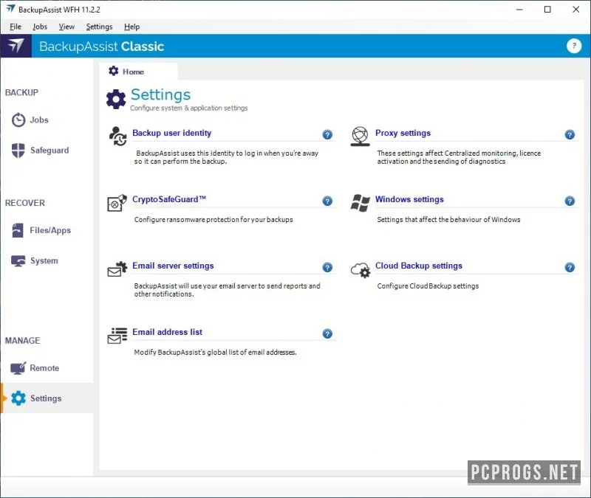The height and width of the screenshot is (498, 591).
Task: Click the large Settings gear heading icon
Action: click(116, 100)
